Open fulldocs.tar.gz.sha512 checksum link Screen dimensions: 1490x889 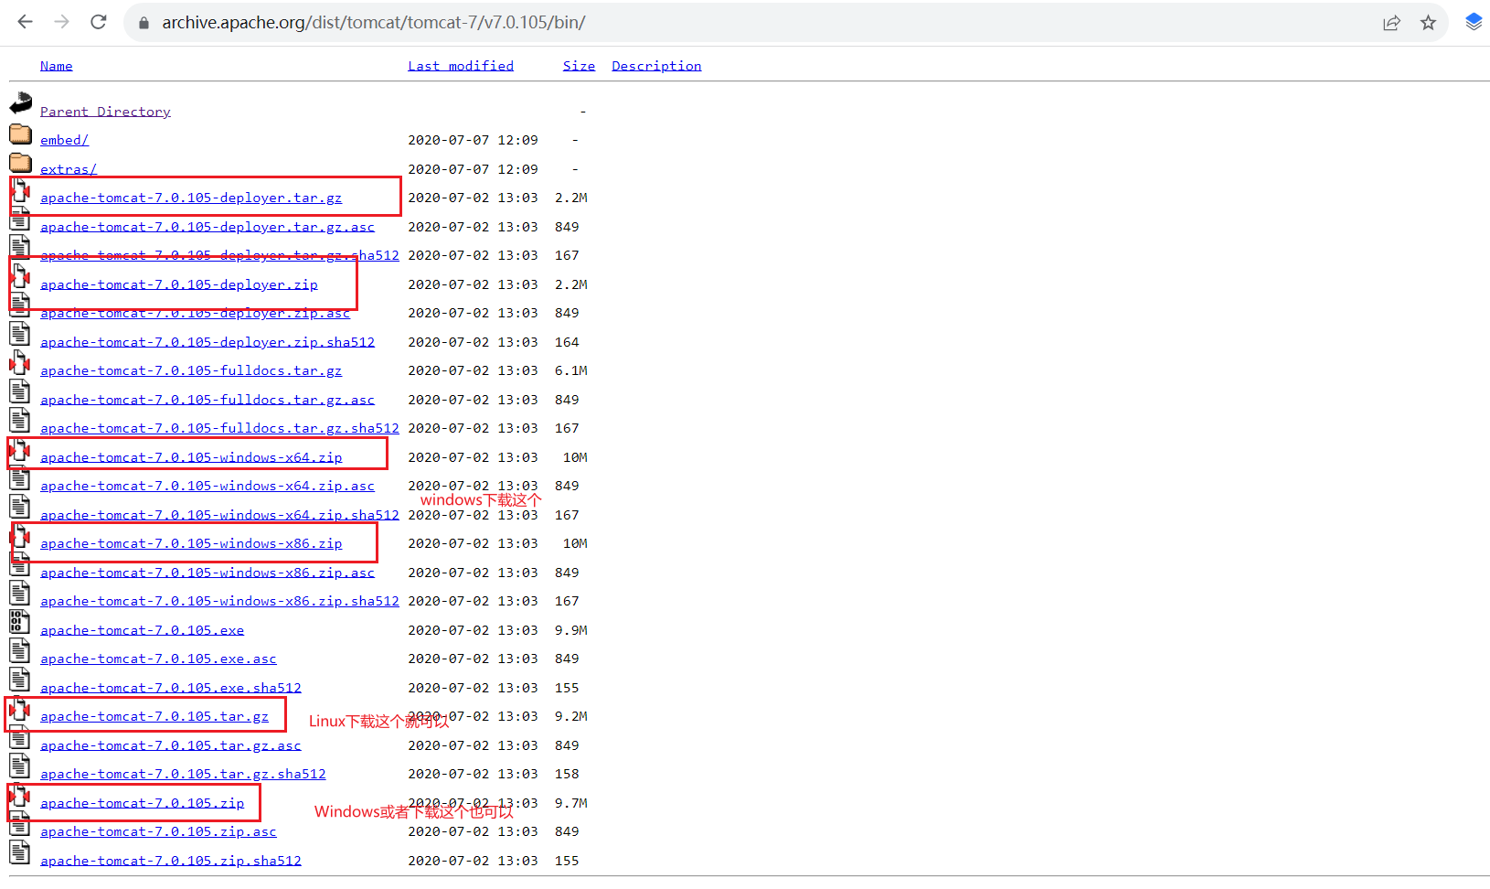tap(219, 428)
